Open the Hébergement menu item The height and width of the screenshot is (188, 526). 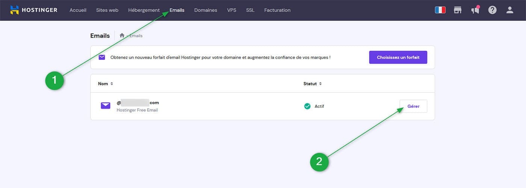[x=144, y=10]
